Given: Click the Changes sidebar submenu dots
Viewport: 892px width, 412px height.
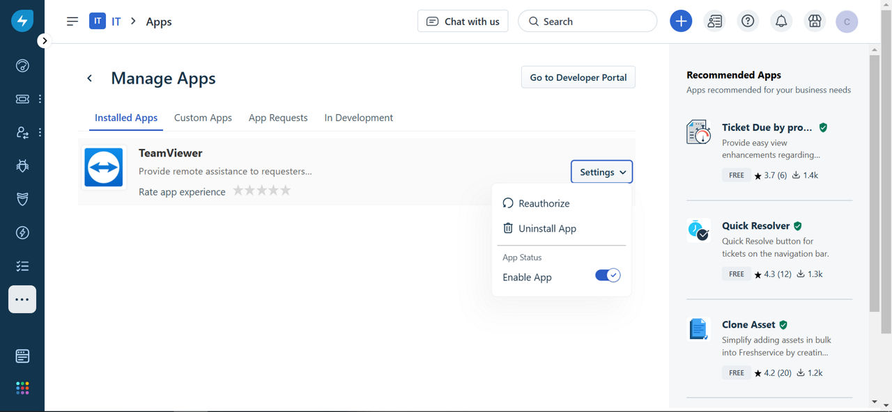Looking at the screenshot, I should click(40, 132).
